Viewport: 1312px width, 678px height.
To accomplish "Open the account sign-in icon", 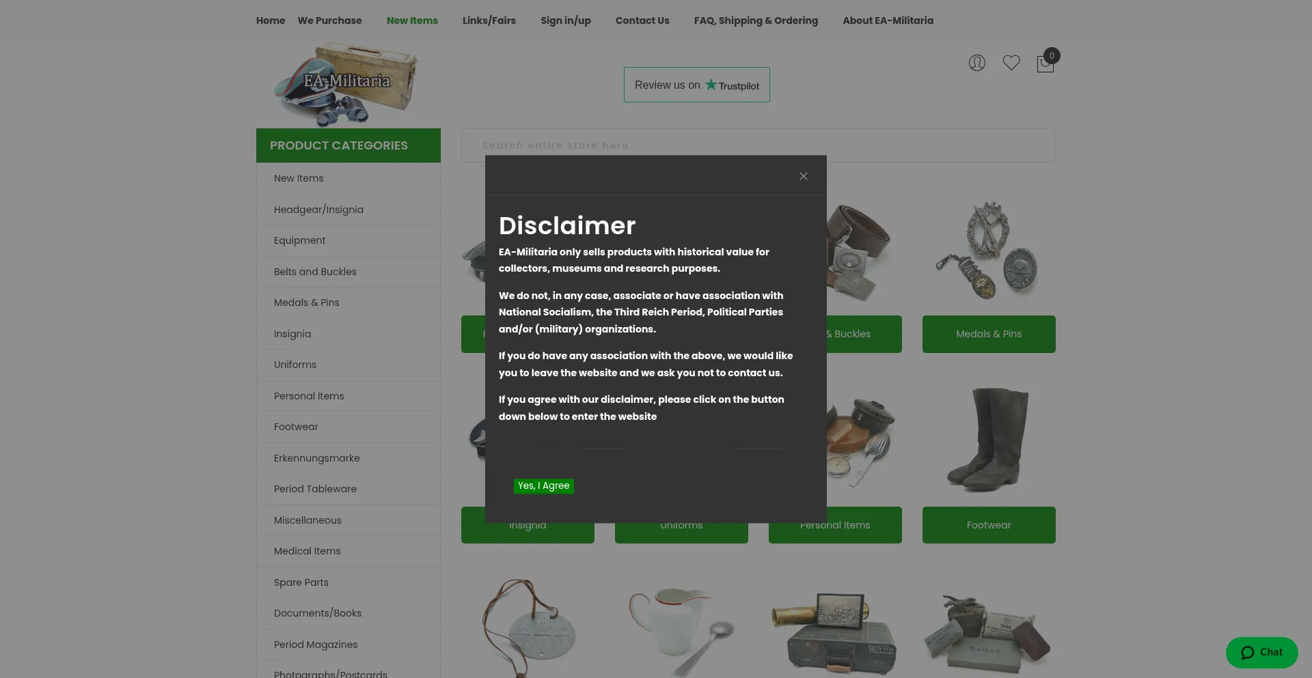I will 976,62.
